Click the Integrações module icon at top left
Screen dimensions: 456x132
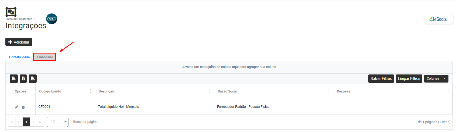[11, 12]
